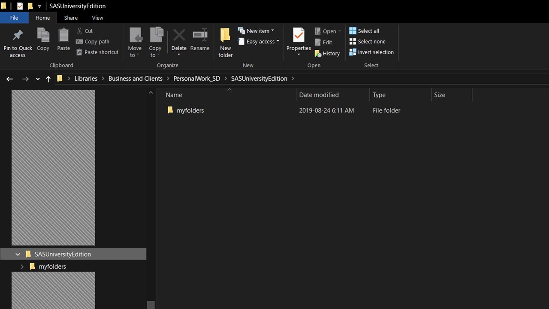Expand chevron after SASUniversityEdition in address bar
This screenshot has height=309, width=549.
293,79
